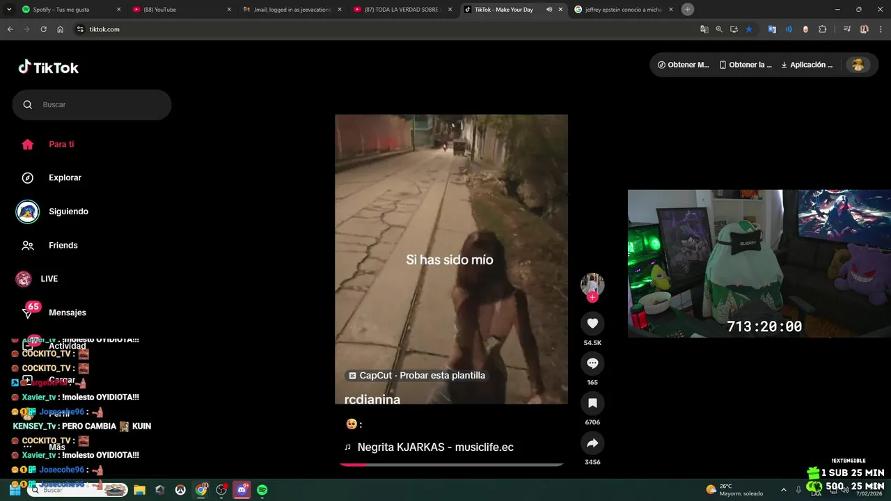
Task: Open the Chrome three-dot menu
Action: pyautogui.click(x=880, y=29)
